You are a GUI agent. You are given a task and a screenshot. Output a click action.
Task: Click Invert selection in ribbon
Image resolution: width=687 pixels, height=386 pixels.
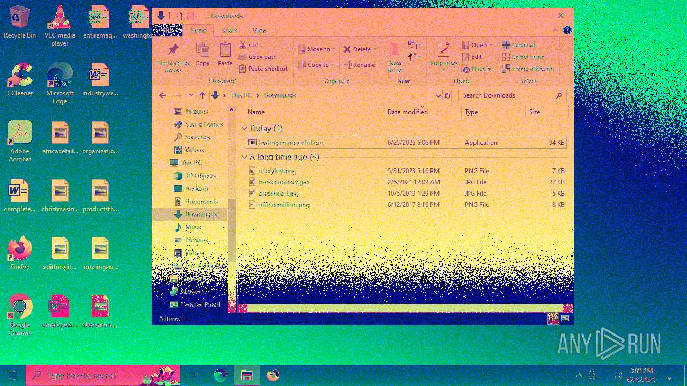click(x=528, y=69)
